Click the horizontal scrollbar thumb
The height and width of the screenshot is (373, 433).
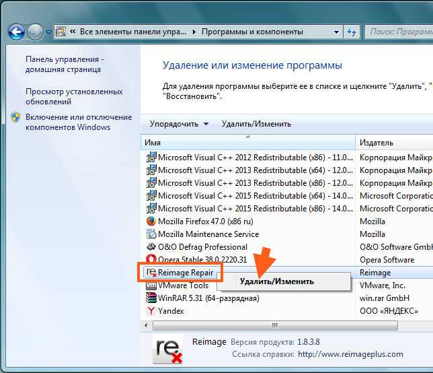coord(275,325)
